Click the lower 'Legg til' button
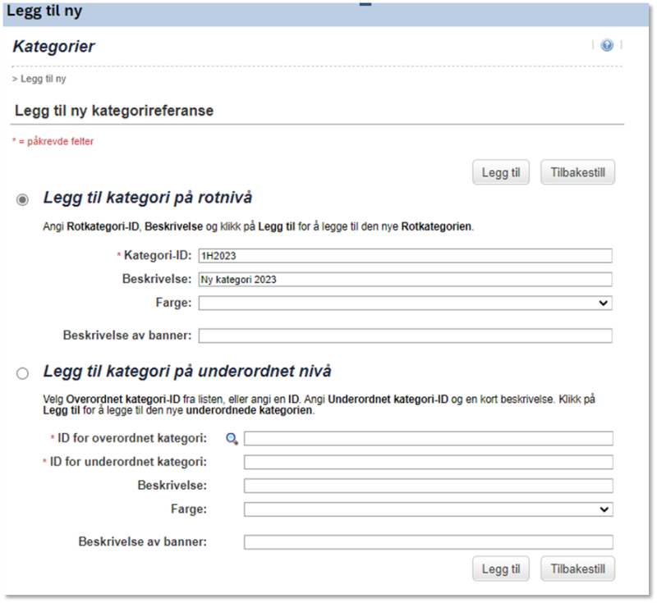The width and height of the screenshot is (657, 603). (501, 569)
